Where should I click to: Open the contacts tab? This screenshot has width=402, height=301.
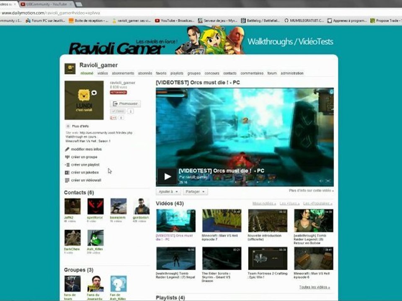point(230,73)
